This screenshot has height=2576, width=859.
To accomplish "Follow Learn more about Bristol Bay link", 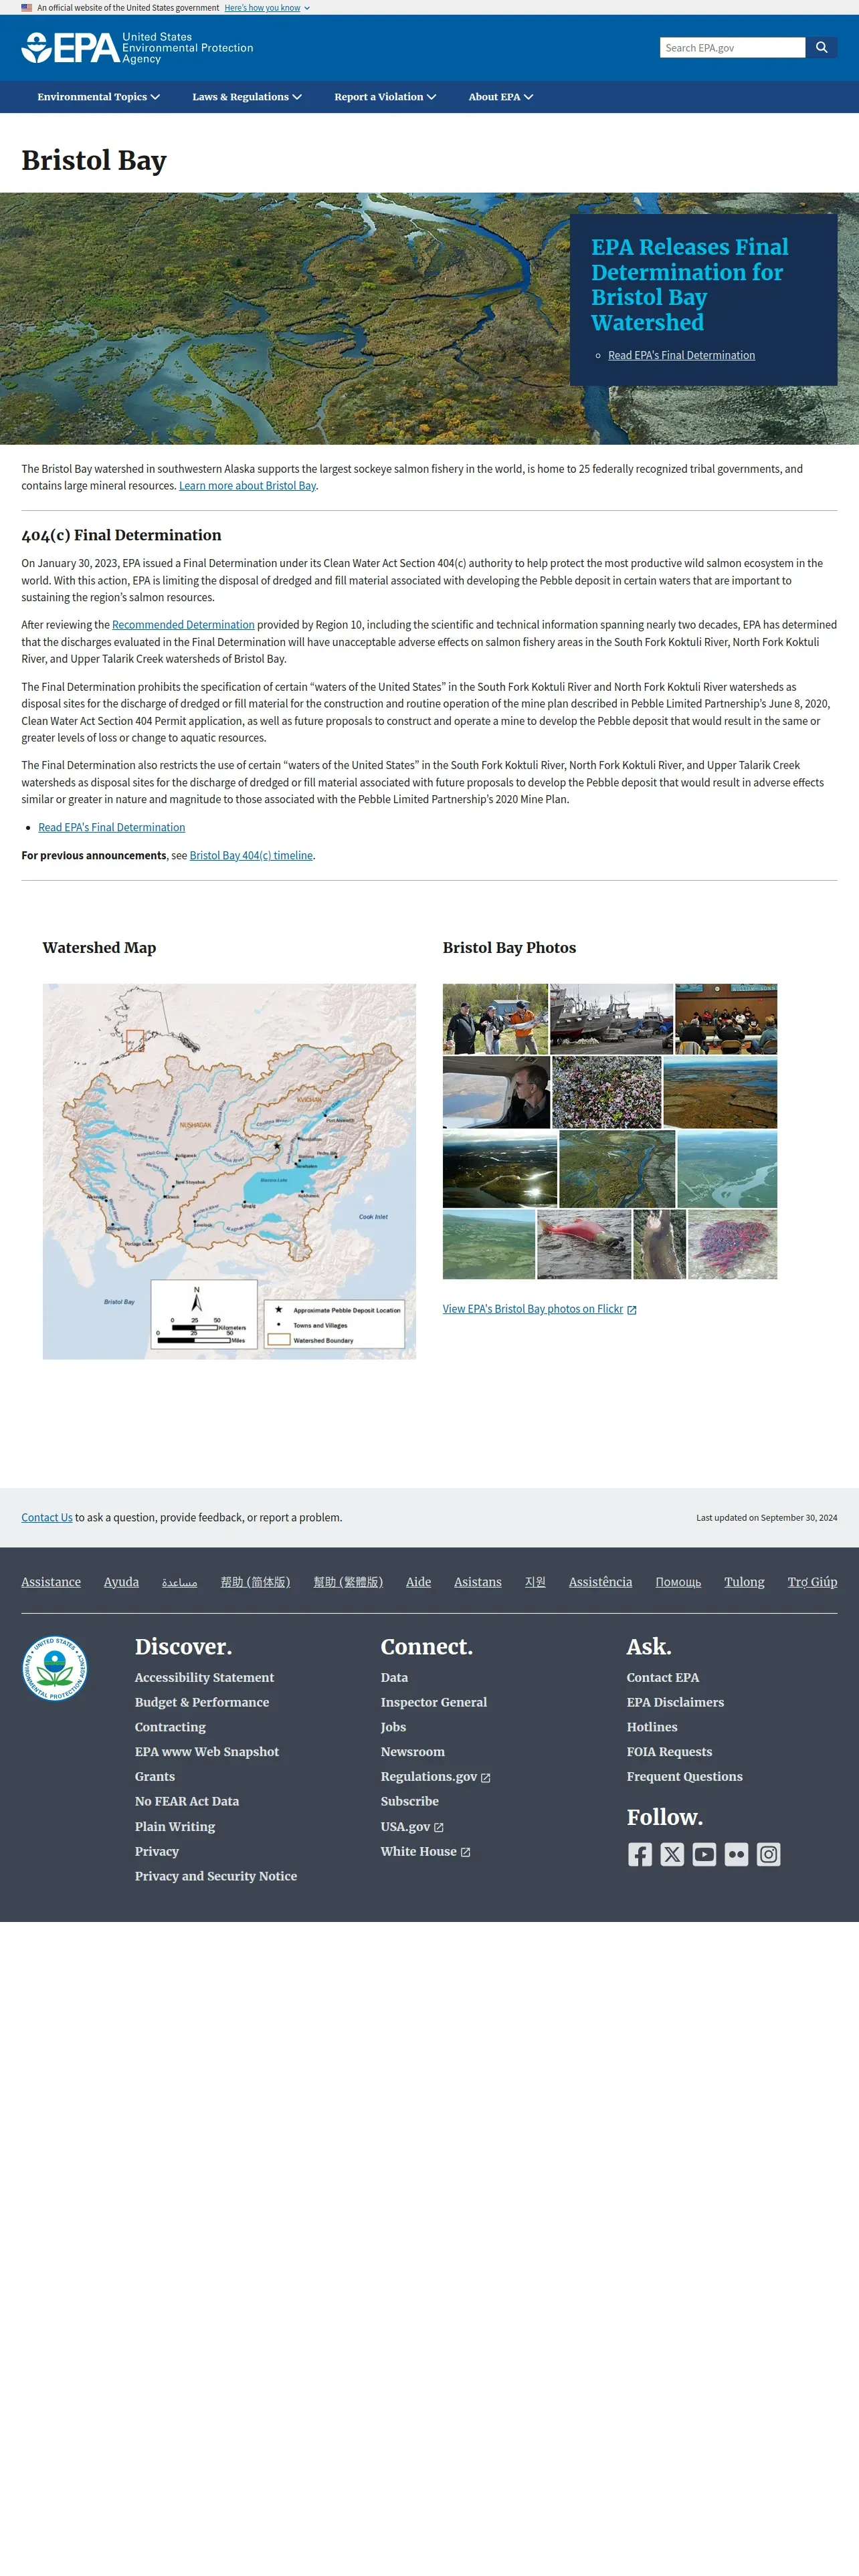I will tap(247, 486).
